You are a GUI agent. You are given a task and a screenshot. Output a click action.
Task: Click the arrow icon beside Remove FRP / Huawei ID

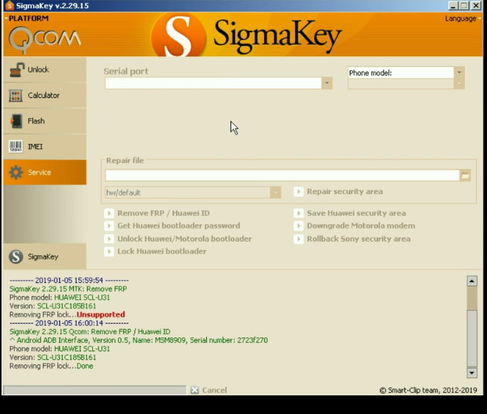(109, 213)
